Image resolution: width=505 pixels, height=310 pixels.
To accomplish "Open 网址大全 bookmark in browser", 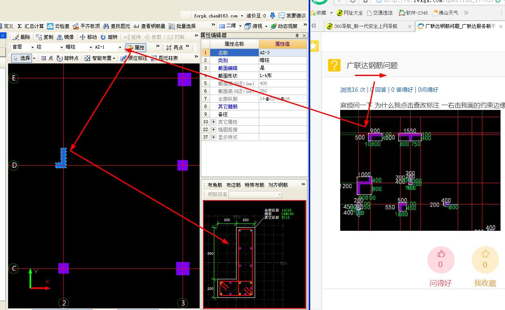I will tap(350, 13).
